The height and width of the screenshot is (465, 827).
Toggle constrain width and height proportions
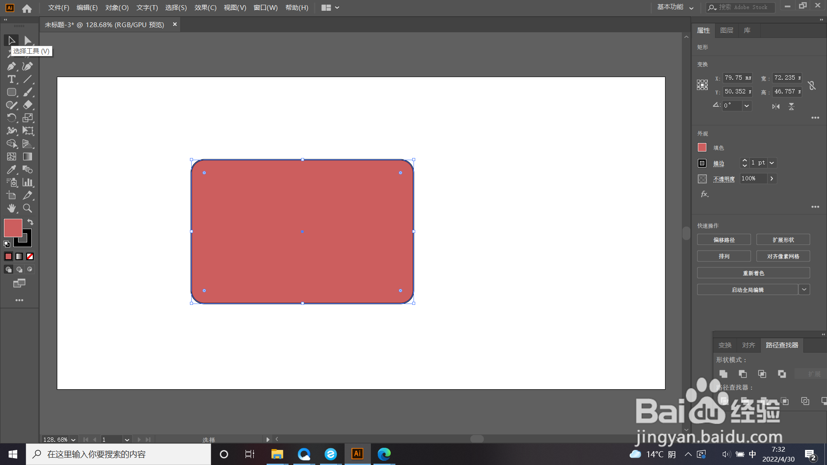[812, 85]
